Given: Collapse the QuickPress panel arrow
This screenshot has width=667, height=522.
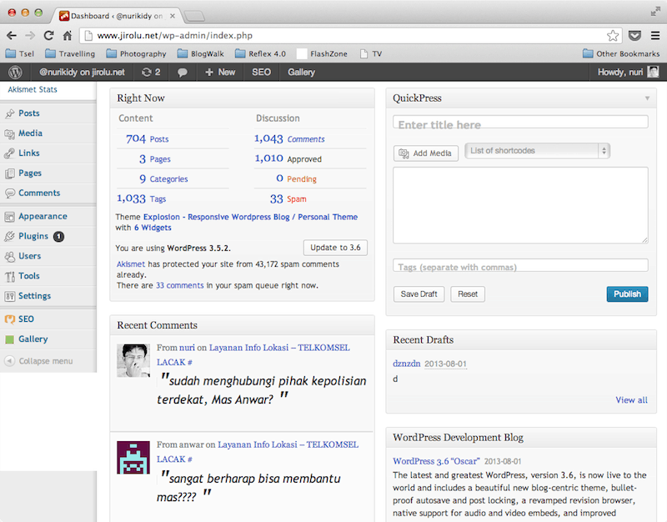Looking at the screenshot, I should [647, 98].
